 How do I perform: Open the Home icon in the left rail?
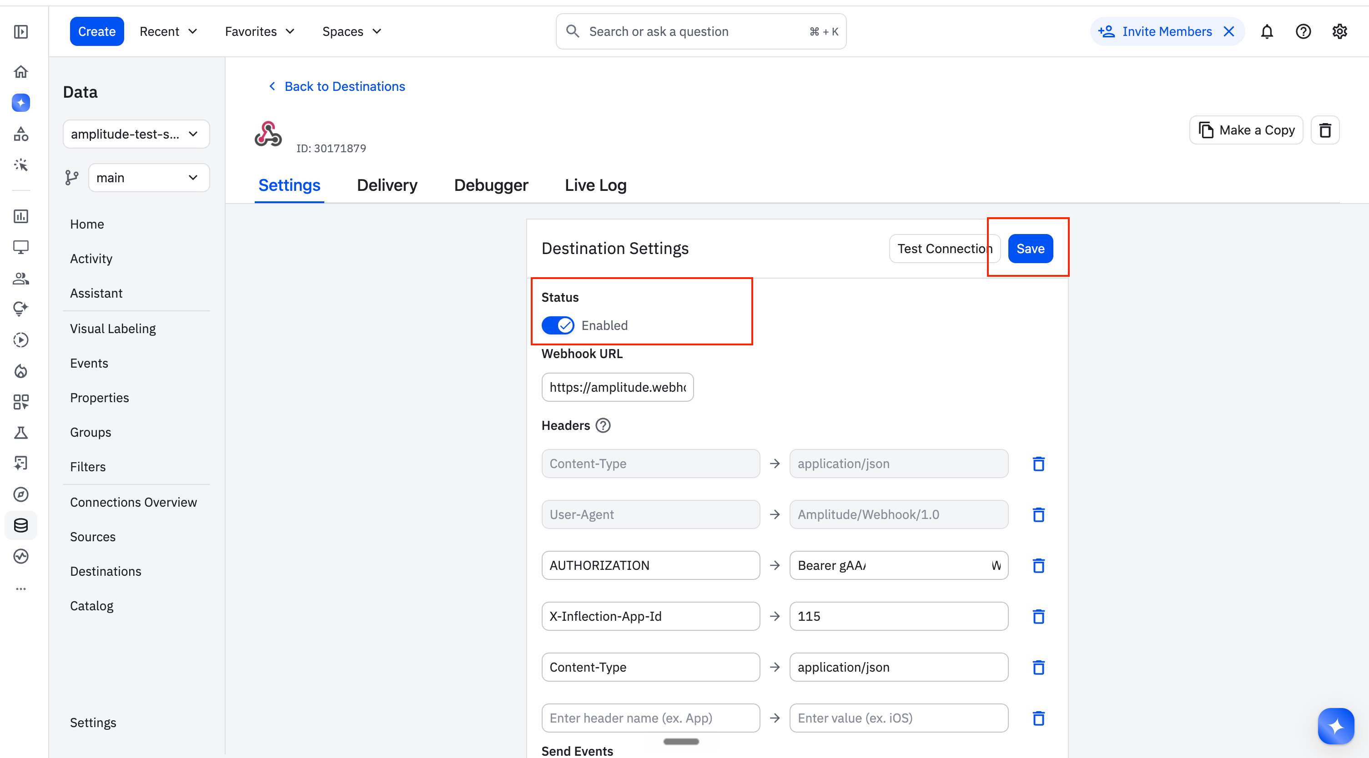pos(21,72)
